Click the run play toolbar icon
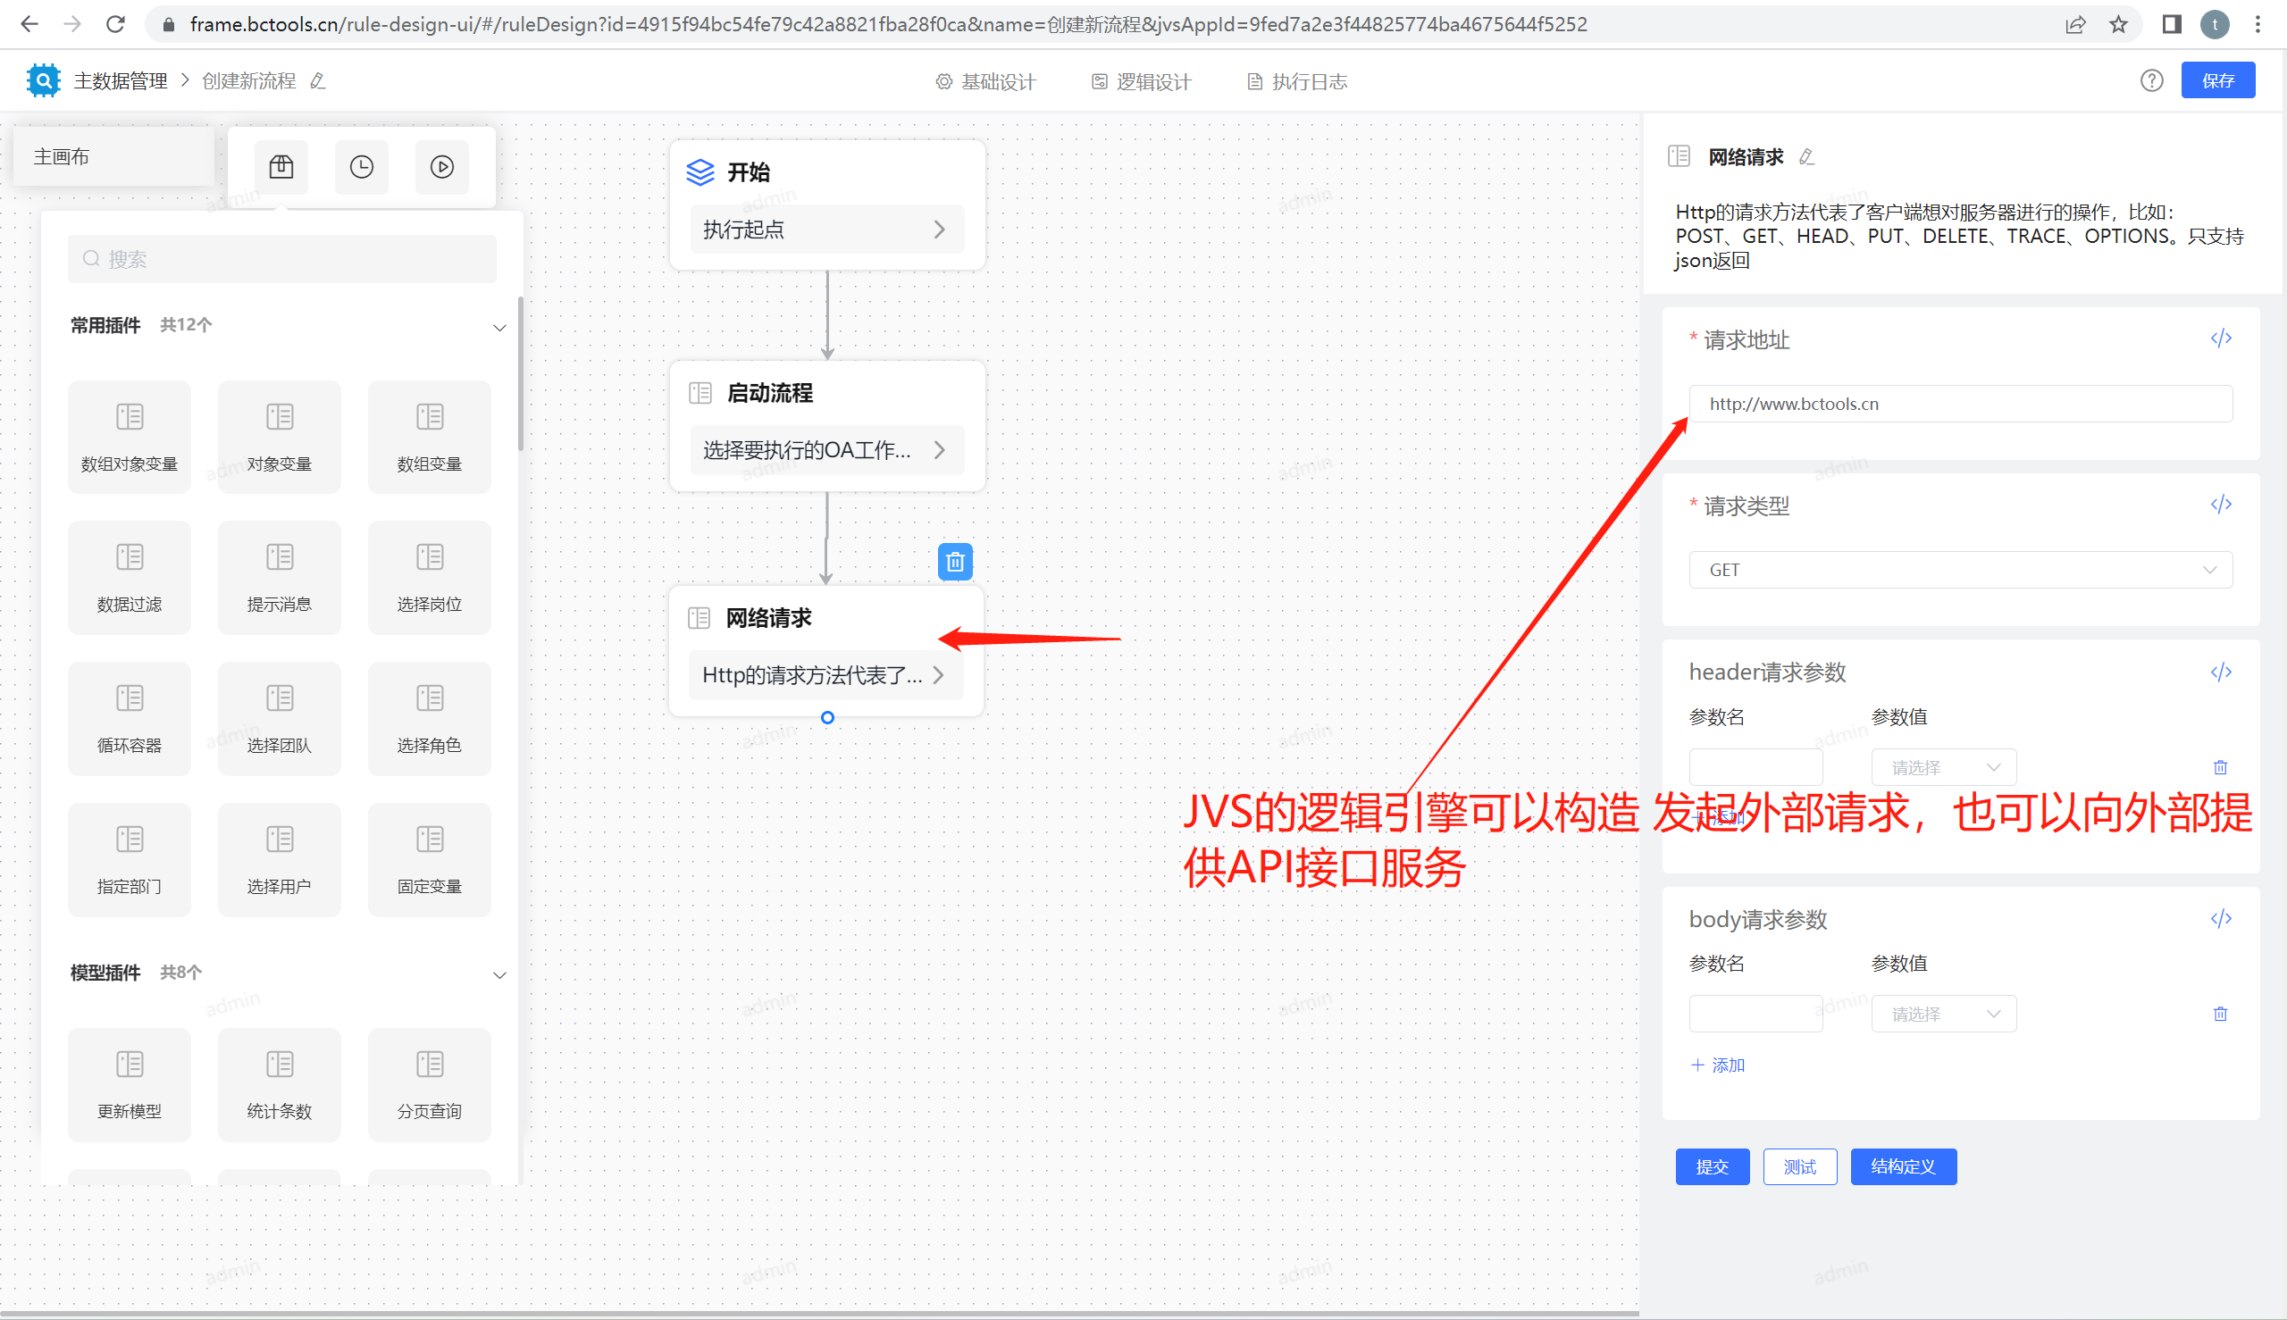 (442, 167)
